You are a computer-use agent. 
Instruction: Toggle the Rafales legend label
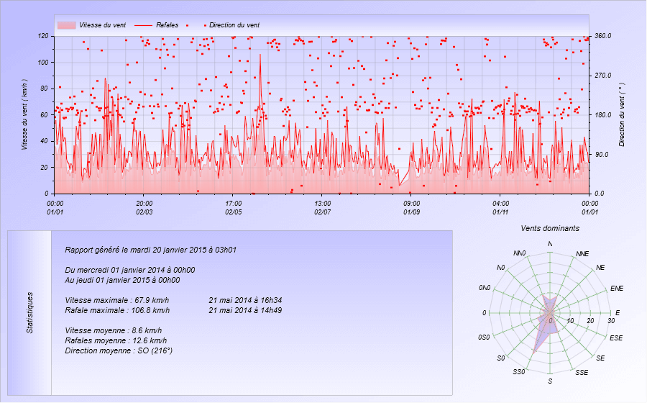pyautogui.click(x=168, y=25)
